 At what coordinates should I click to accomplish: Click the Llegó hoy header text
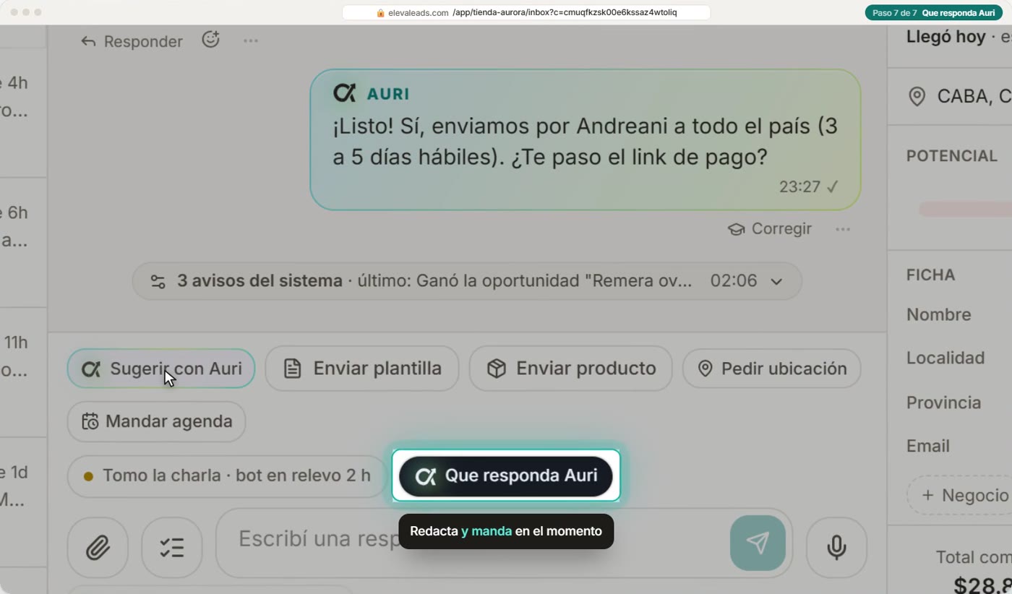coord(946,37)
